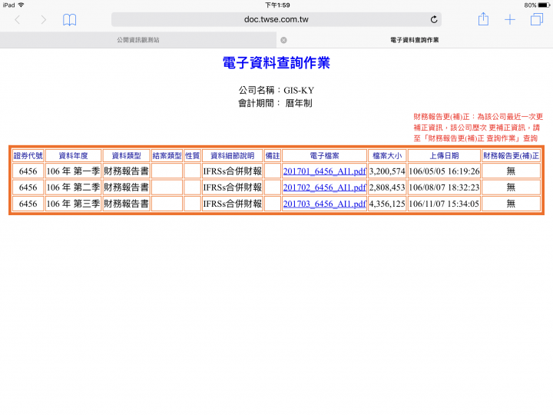Image resolution: width=553 pixels, height=415 pixels.
Task: Click upload date 106/05/05 16:19:26
Action: coord(444,171)
